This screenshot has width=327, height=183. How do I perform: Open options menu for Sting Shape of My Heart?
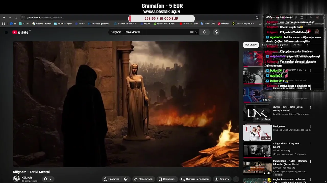(310, 144)
